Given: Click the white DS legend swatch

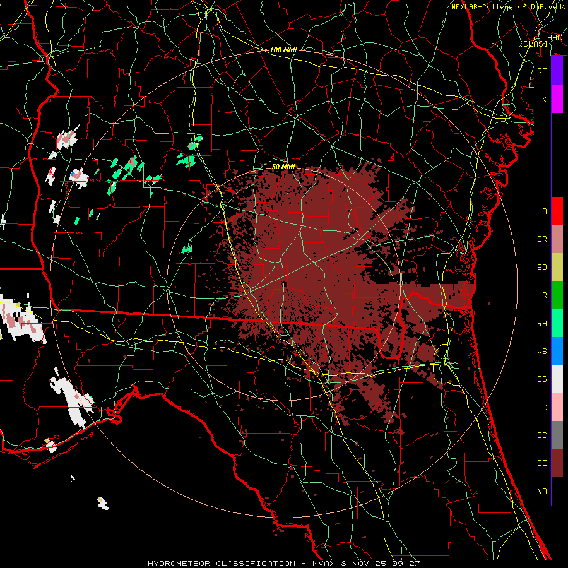Looking at the screenshot, I should (x=557, y=379).
